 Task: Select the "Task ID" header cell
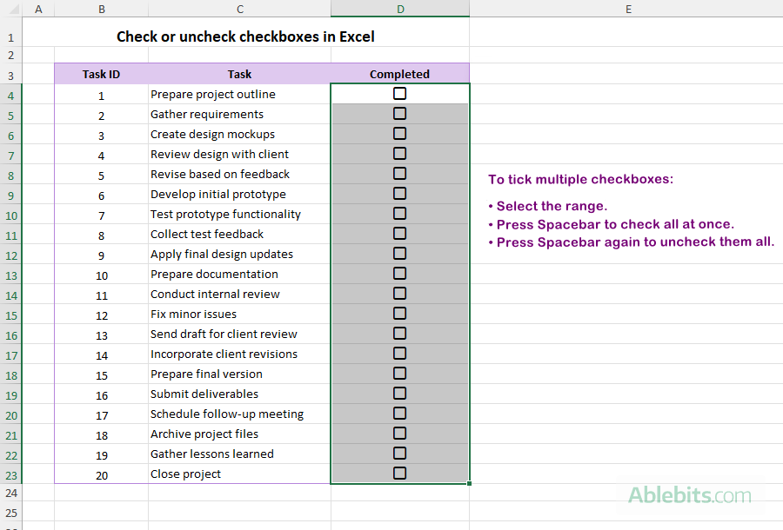click(x=101, y=74)
